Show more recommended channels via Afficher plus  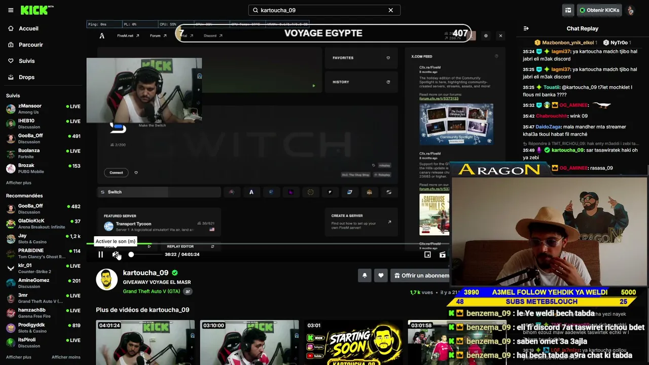click(19, 357)
